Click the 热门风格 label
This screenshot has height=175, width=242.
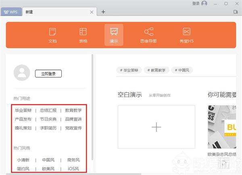pyautogui.click(x=22, y=148)
